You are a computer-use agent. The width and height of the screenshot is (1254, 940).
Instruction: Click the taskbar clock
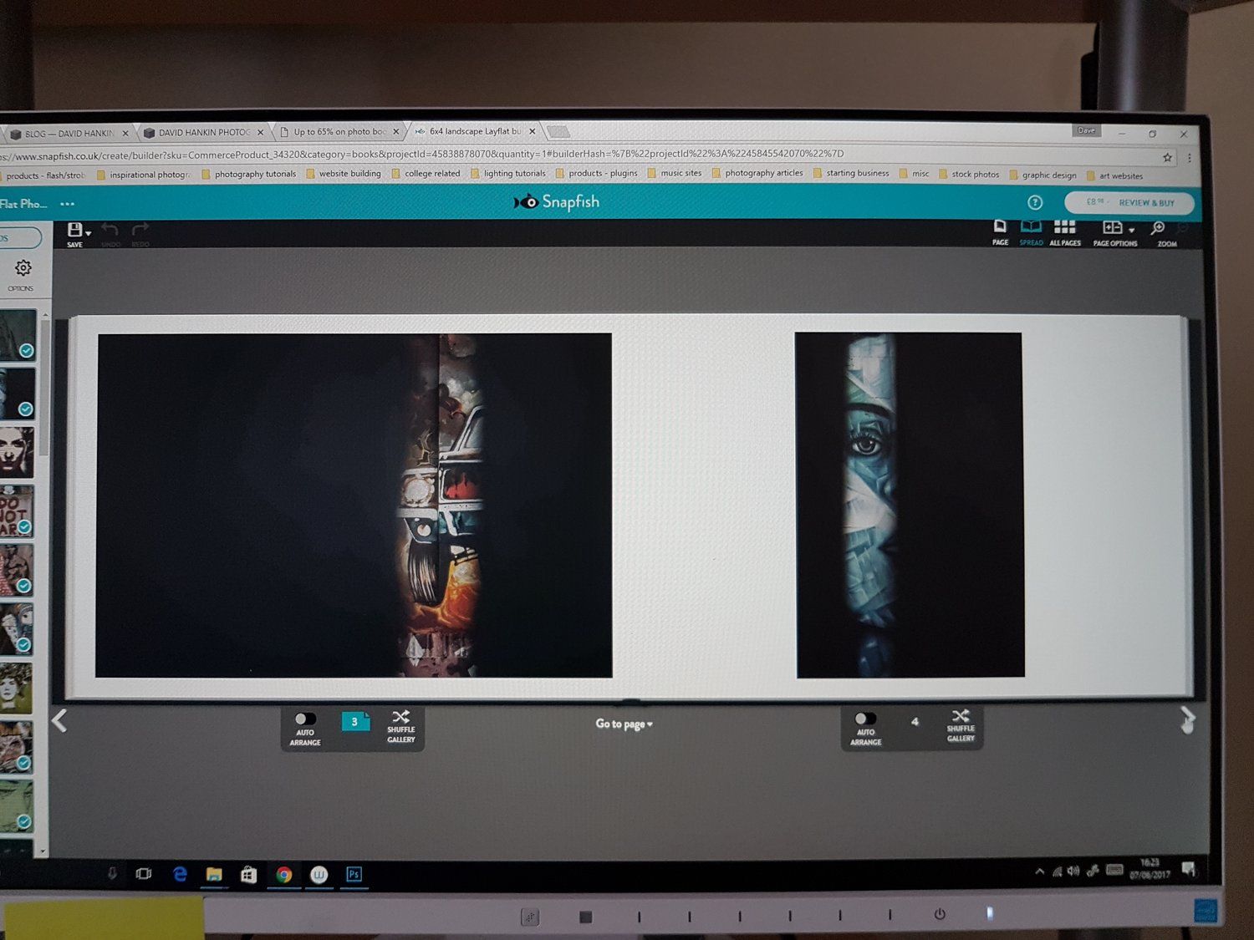point(1149,868)
